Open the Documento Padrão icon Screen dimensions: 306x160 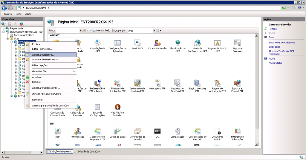pyautogui.click(x=218, y=134)
